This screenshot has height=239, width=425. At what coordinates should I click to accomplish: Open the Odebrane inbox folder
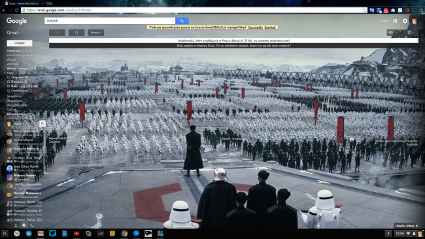(x=19, y=51)
